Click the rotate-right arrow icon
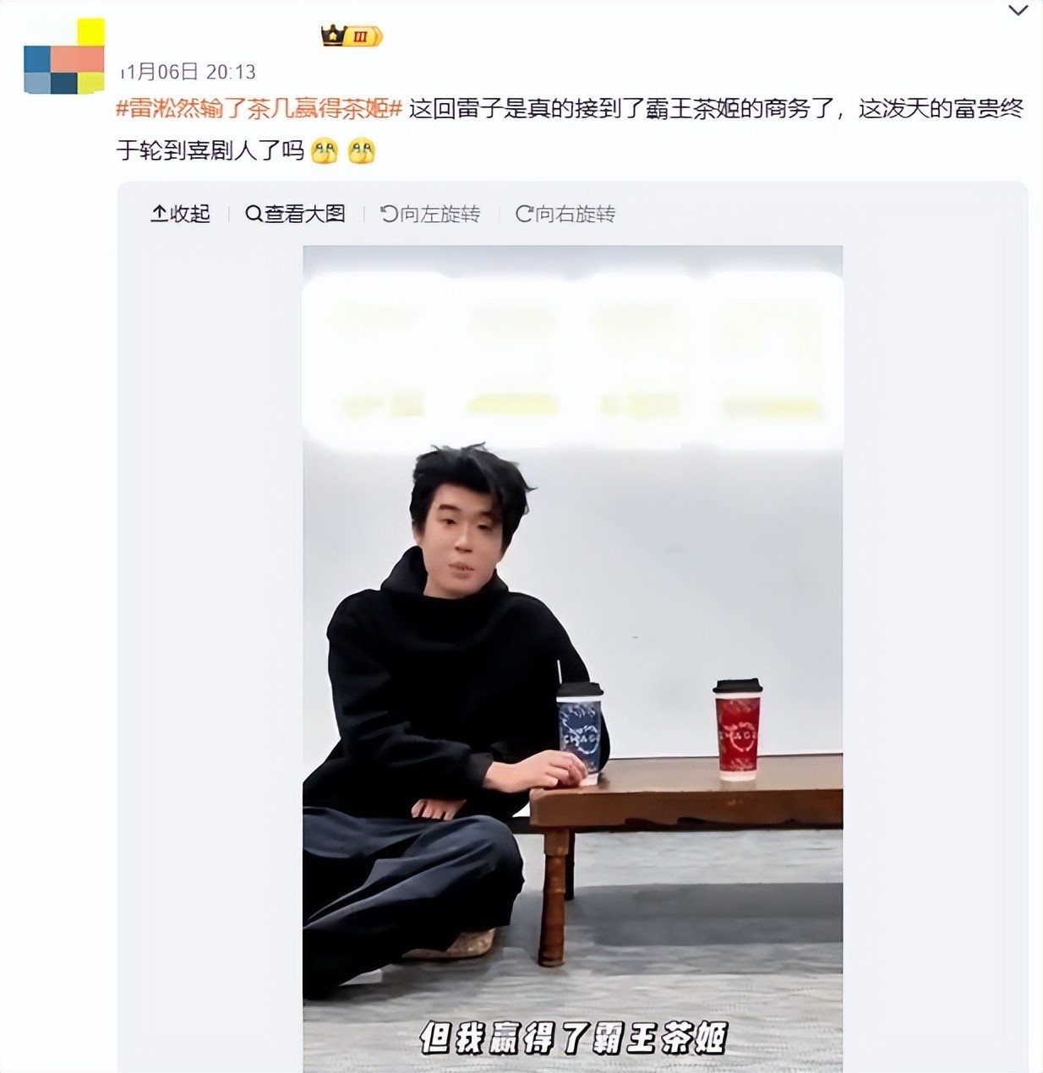This screenshot has width=1043, height=1073. coord(524,214)
